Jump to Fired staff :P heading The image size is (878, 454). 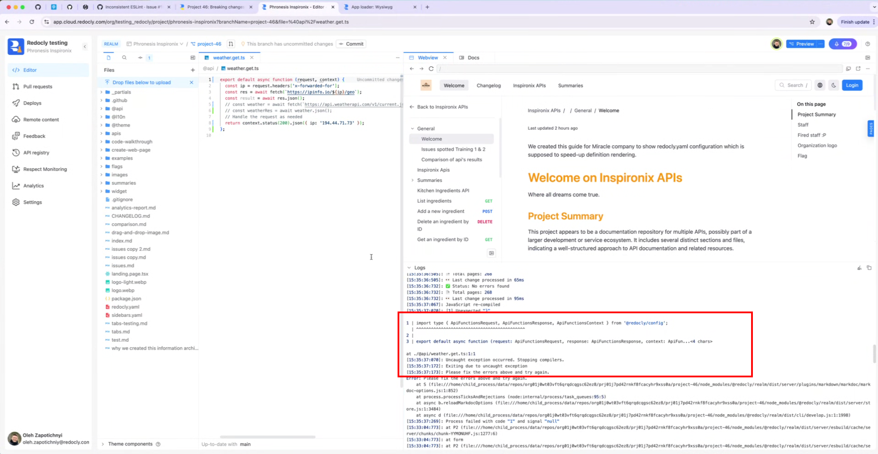pyautogui.click(x=811, y=135)
